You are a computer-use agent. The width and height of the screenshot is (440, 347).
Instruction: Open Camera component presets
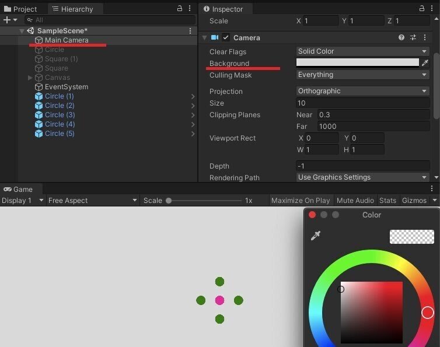(x=413, y=37)
